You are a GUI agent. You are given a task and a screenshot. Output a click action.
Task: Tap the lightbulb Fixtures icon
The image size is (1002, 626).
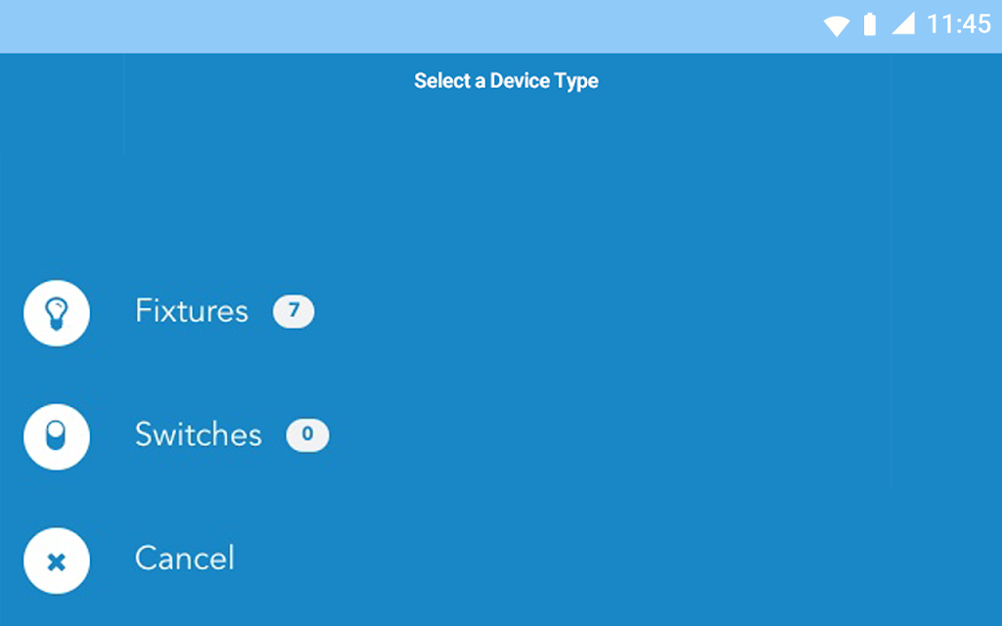coord(56,313)
